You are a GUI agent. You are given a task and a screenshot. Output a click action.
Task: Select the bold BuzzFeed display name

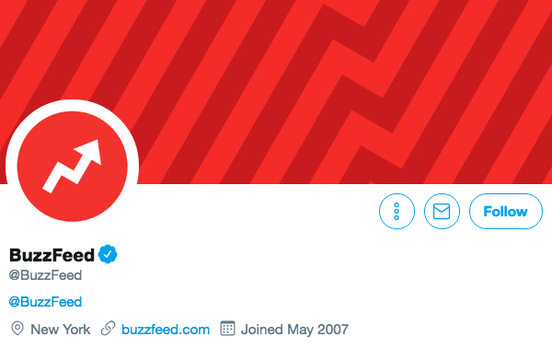(x=52, y=255)
